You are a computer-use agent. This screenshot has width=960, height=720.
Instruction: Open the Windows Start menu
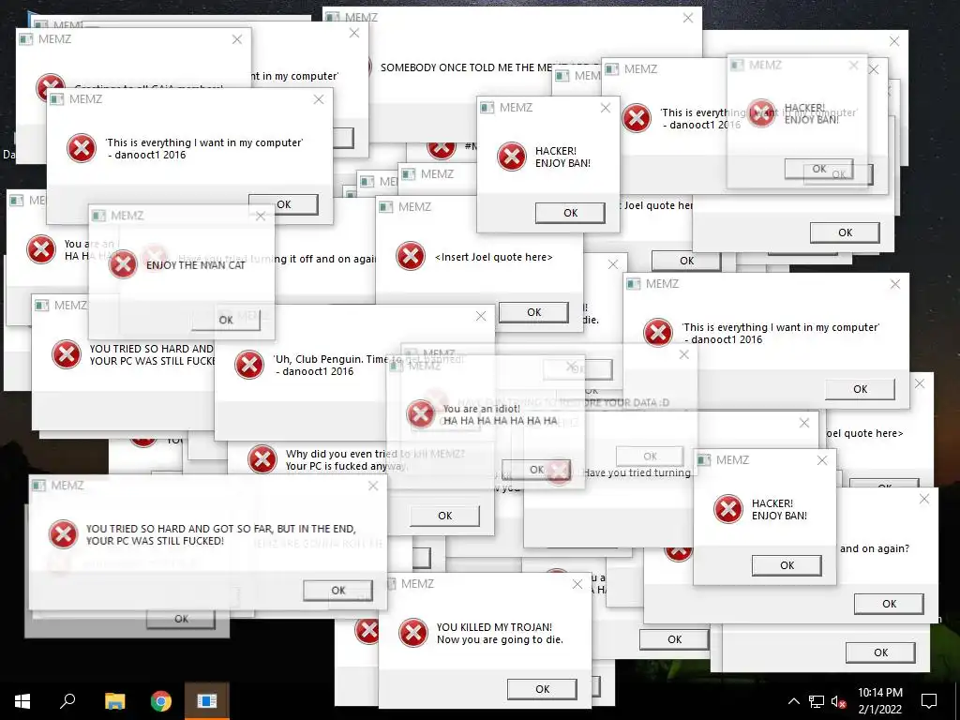(22, 701)
